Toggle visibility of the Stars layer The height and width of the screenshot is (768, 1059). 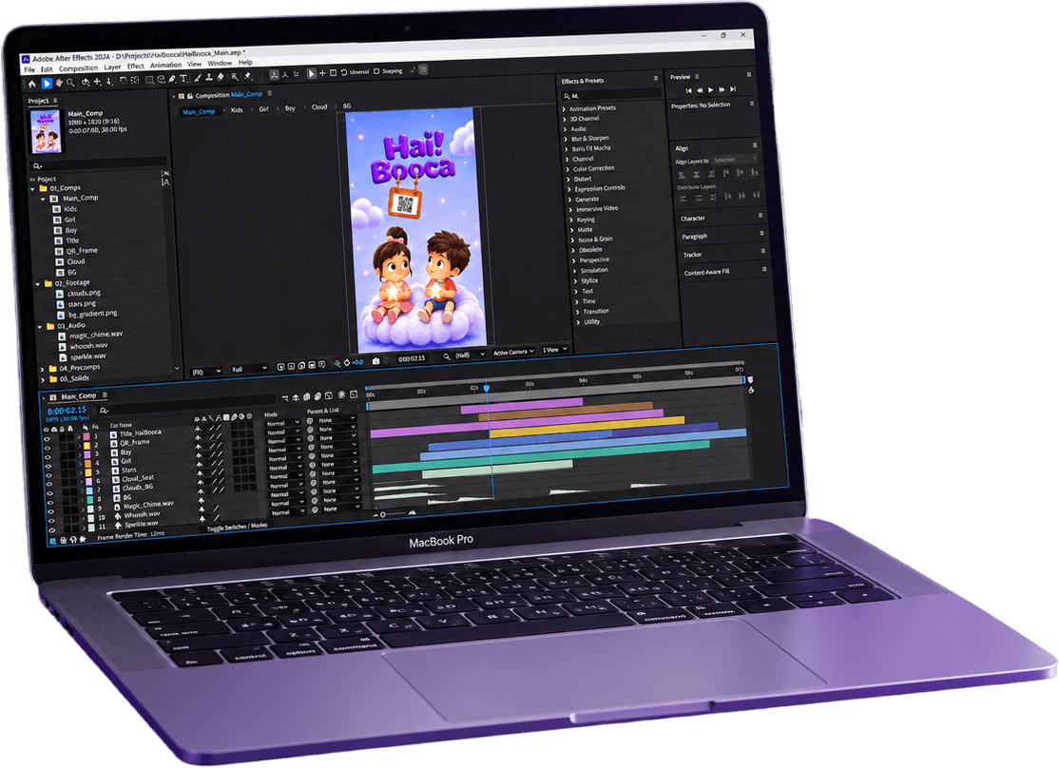48,475
